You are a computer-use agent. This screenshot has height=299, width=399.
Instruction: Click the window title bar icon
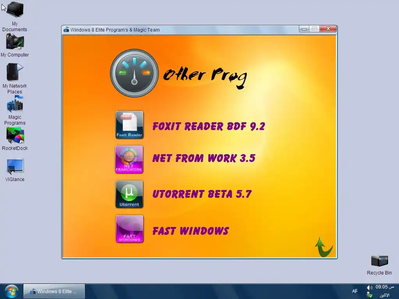pyautogui.click(x=66, y=30)
